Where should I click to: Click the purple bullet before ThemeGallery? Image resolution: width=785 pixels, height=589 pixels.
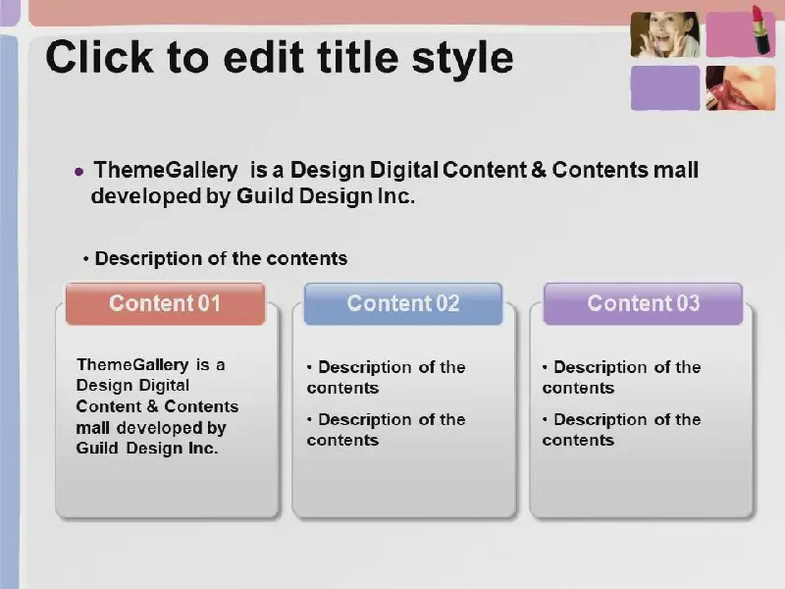click(x=79, y=173)
